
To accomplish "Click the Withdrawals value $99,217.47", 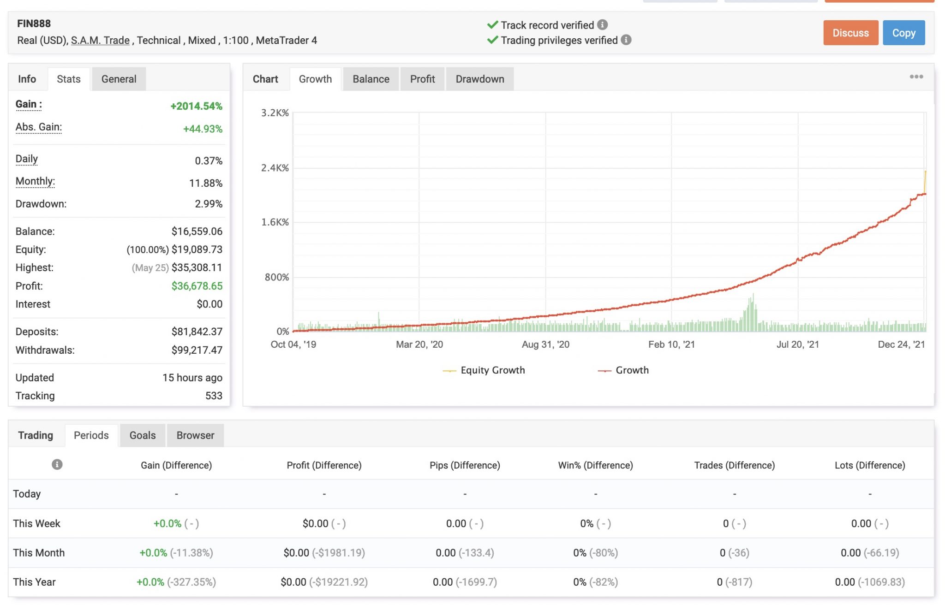I will [197, 350].
